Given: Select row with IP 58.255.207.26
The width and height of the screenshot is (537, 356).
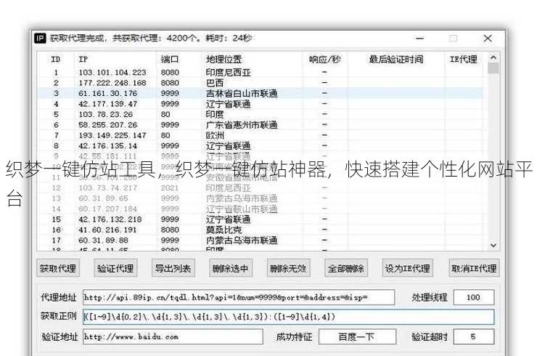Looking at the screenshot, I should pos(261,125).
